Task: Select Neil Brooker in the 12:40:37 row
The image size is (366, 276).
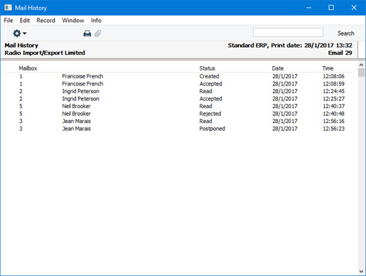Action: pyautogui.click(x=76, y=106)
